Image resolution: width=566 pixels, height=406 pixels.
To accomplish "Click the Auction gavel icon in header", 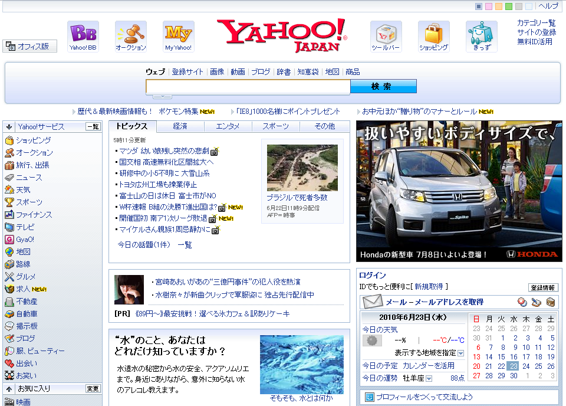I will (x=130, y=36).
